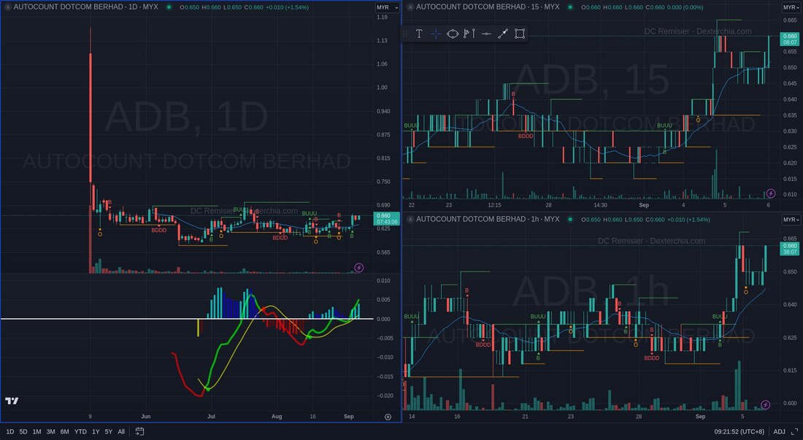Click the symbol logo icon in 1h chart header

410,220
